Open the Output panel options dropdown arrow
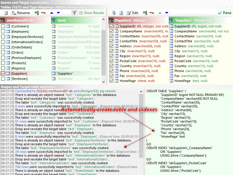The height and width of the screenshot is (175, 233). coord(222,86)
